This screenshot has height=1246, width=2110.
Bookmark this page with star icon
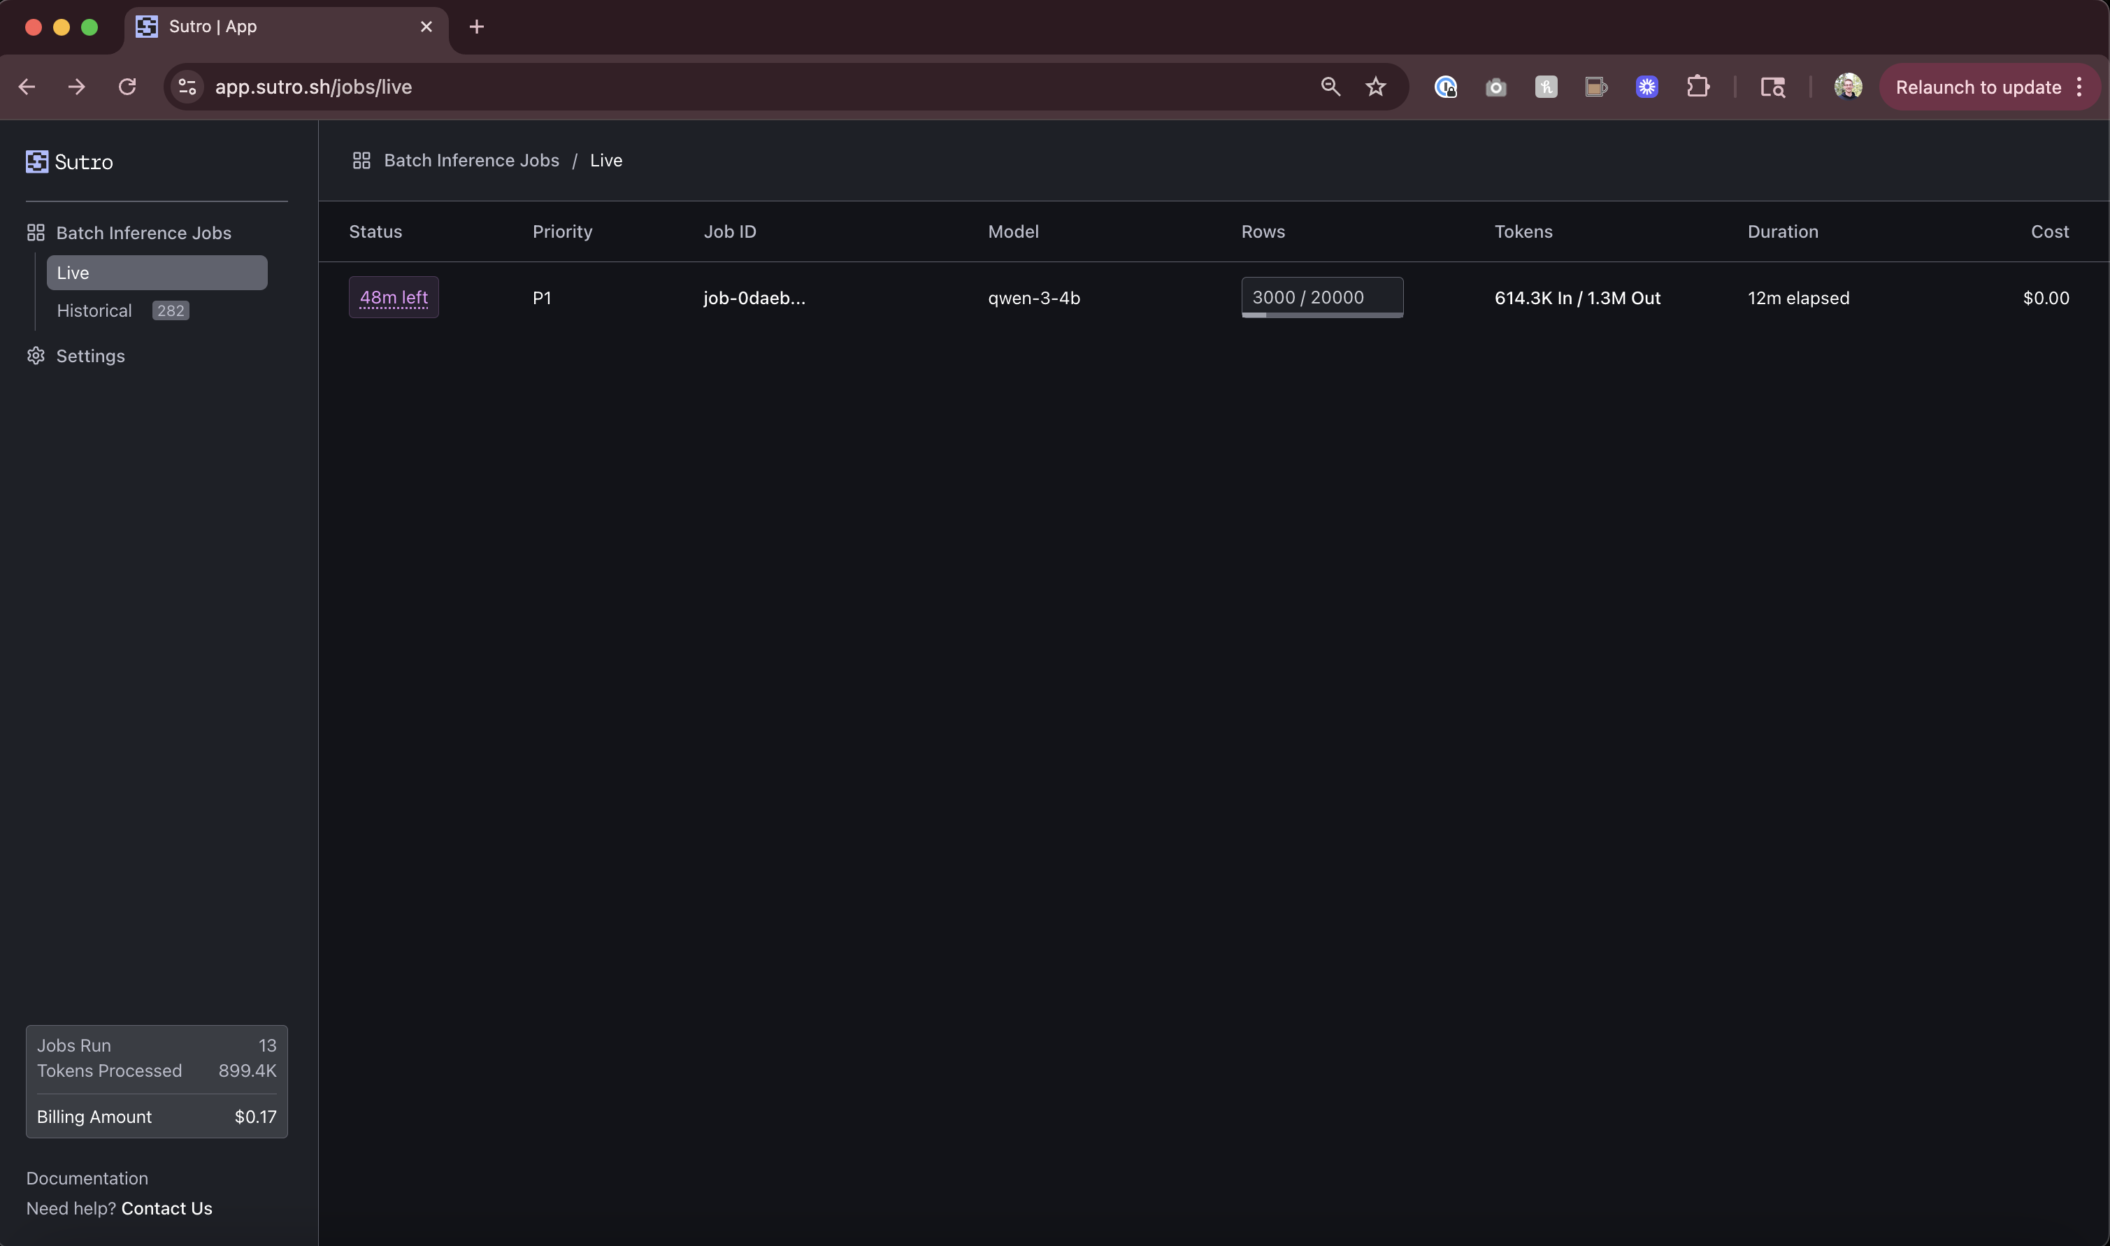[x=1376, y=87]
